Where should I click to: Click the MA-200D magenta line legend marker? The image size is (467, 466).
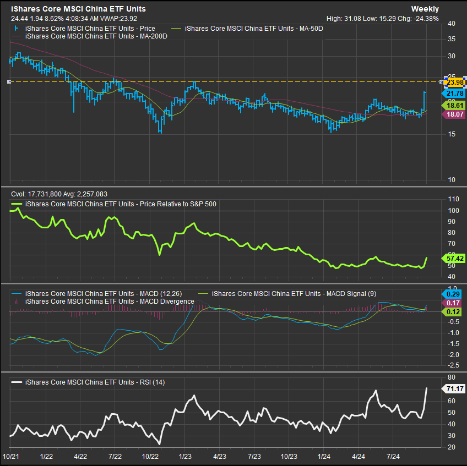point(17,36)
